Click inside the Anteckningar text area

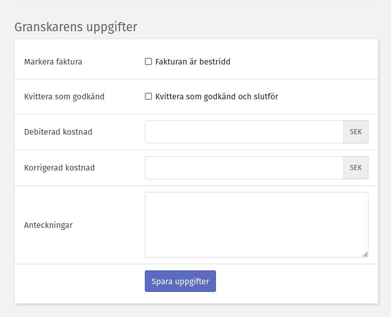(x=256, y=224)
